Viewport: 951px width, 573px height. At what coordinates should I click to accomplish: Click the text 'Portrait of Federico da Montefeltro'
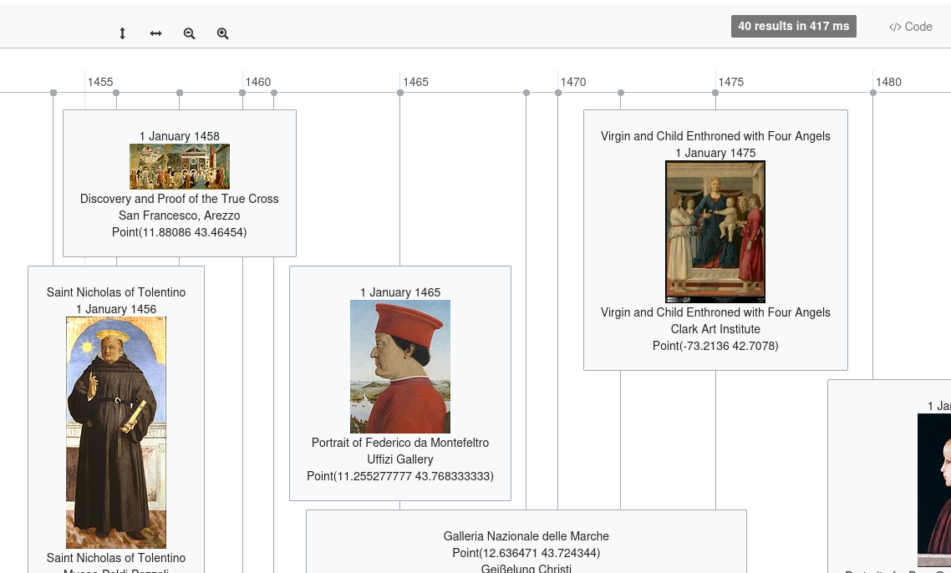click(400, 443)
